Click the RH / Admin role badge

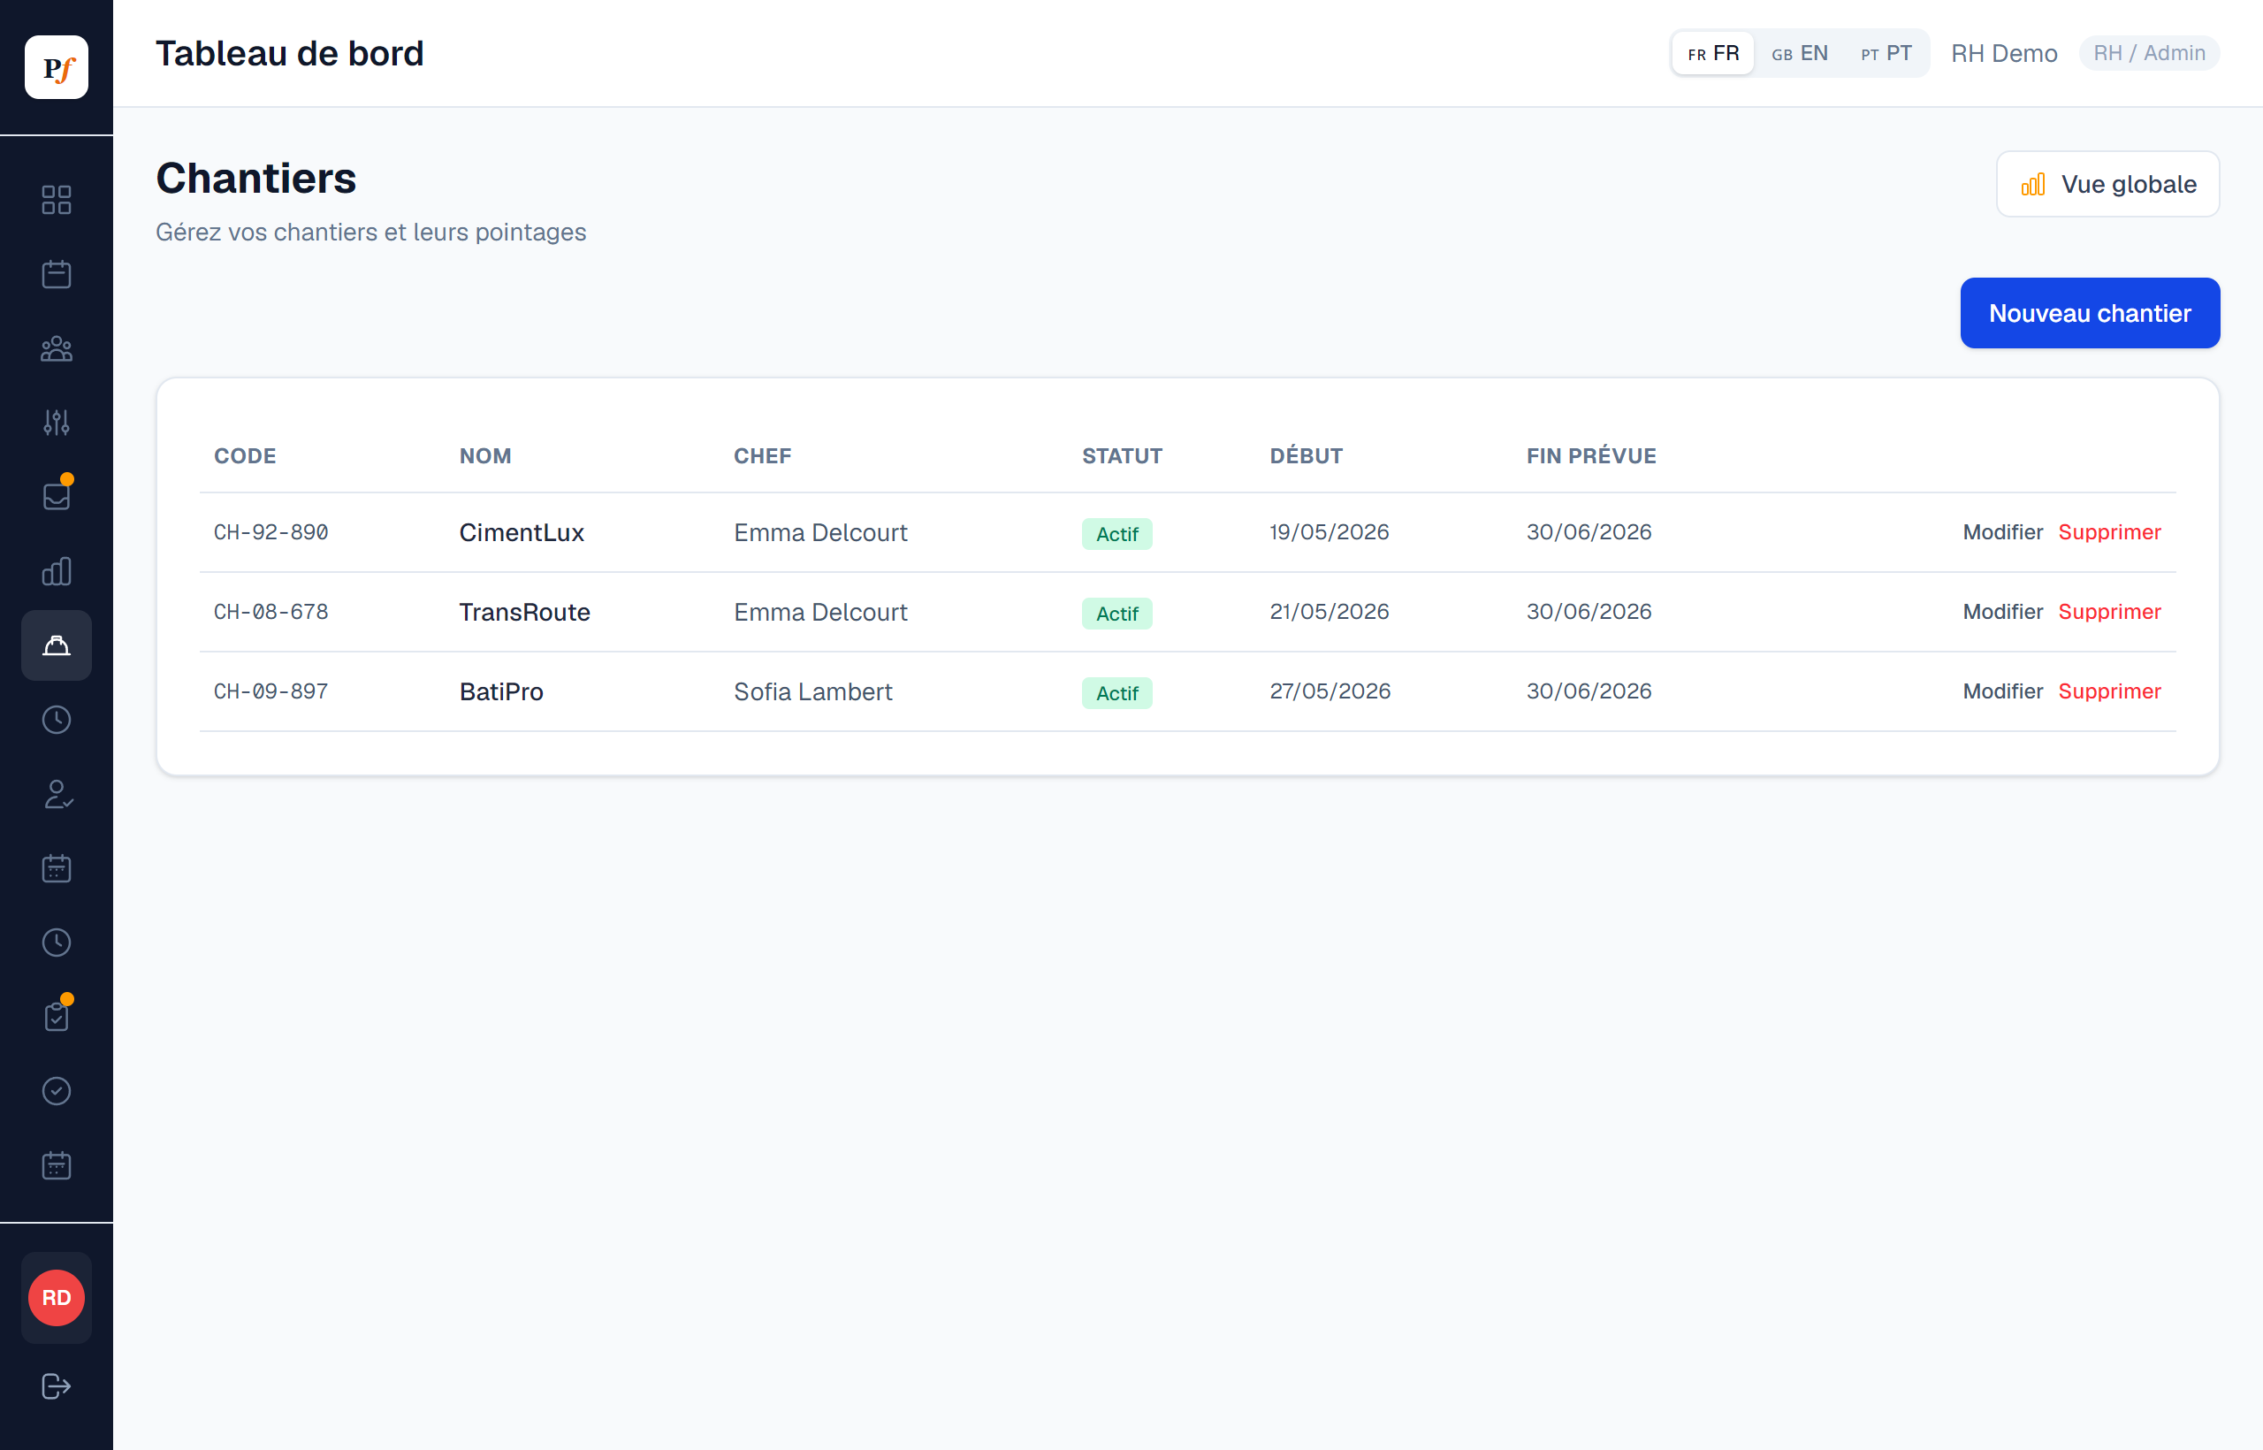[2149, 53]
